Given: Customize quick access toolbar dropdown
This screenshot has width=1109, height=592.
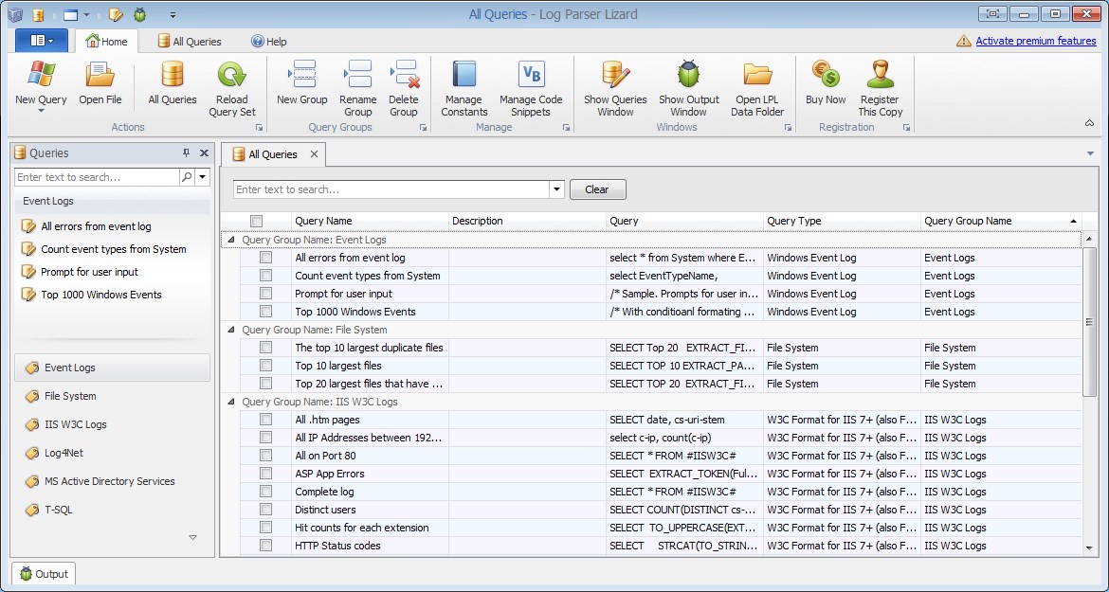Looking at the screenshot, I should coord(173,15).
